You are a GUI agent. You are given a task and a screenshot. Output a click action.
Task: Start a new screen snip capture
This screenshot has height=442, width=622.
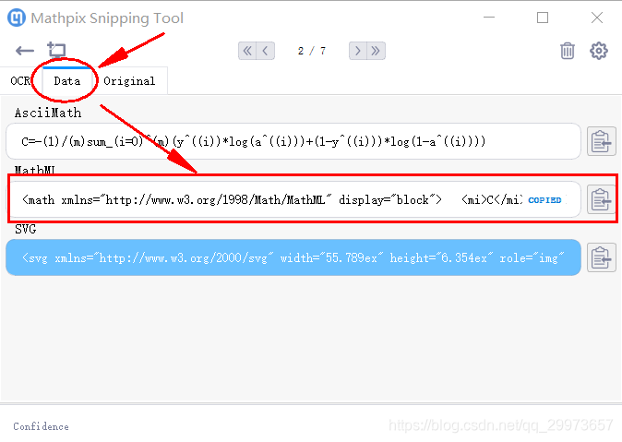click(x=56, y=50)
